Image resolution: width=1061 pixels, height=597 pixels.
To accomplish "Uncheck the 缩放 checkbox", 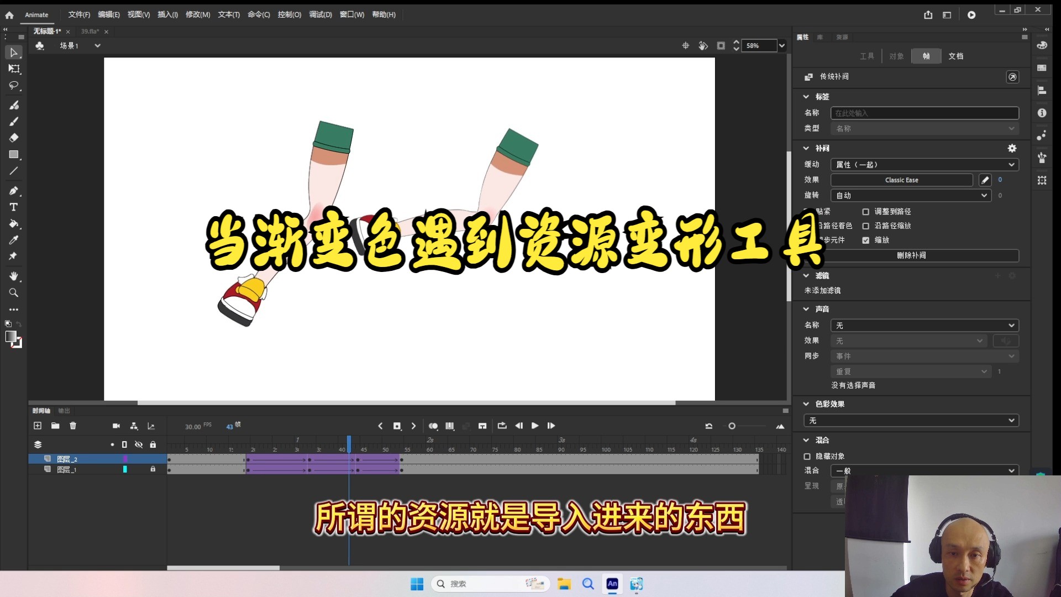I will [x=866, y=240].
